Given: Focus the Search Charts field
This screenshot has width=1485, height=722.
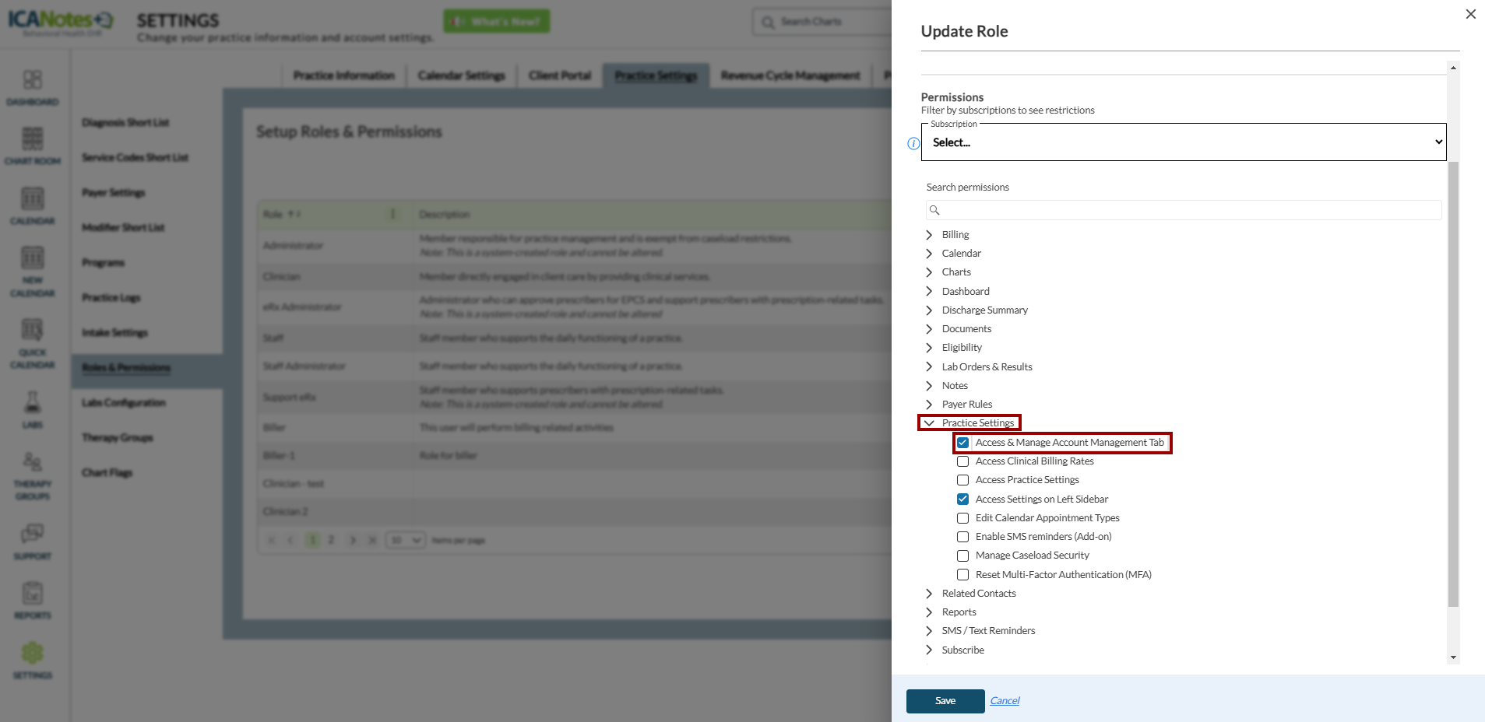Looking at the screenshot, I should coord(822,22).
